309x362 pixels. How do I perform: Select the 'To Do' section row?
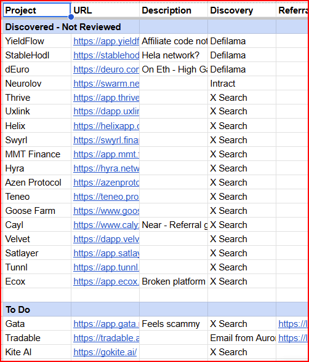pyautogui.click(x=155, y=309)
